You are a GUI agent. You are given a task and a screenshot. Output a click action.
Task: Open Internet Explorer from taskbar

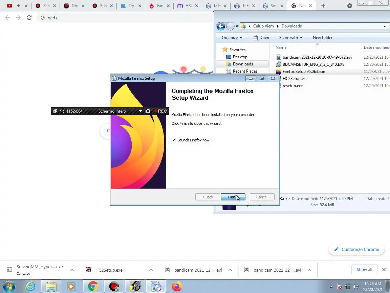click(30, 286)
